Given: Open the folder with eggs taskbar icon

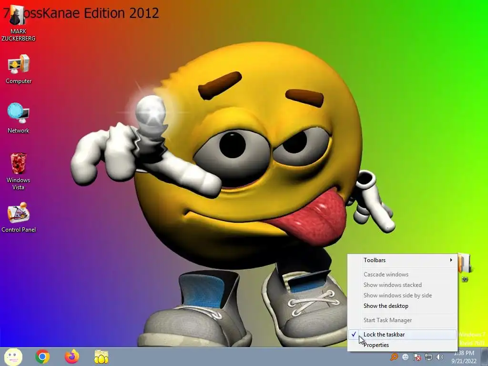Looking at the screenshot, I should [102, 356].
